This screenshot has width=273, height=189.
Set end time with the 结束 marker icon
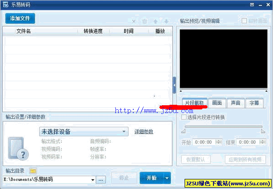point(263,142)
